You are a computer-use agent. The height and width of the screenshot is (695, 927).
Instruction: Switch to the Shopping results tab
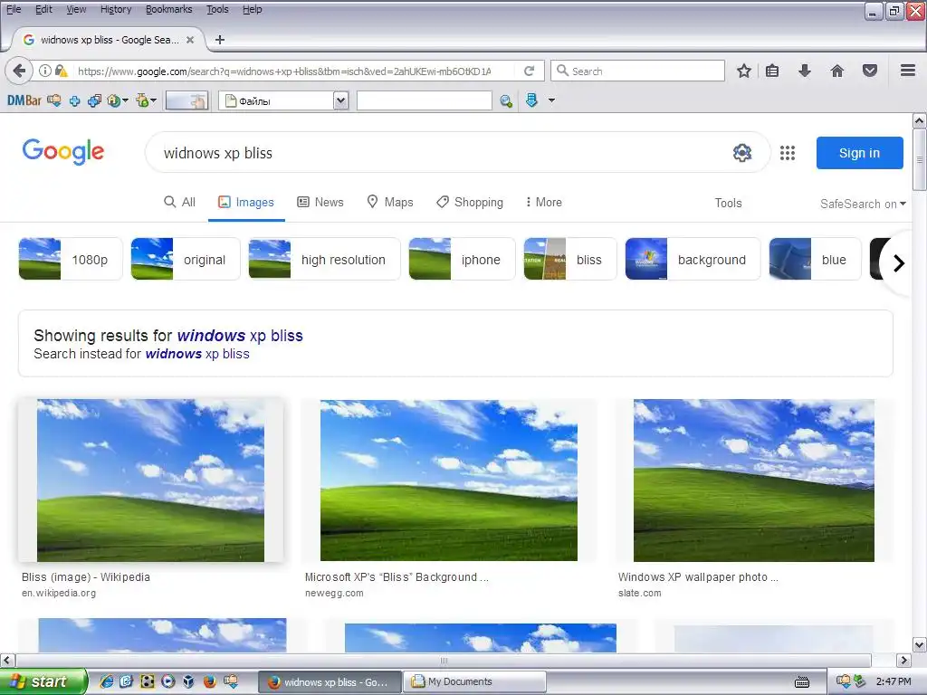pos(470,202)
